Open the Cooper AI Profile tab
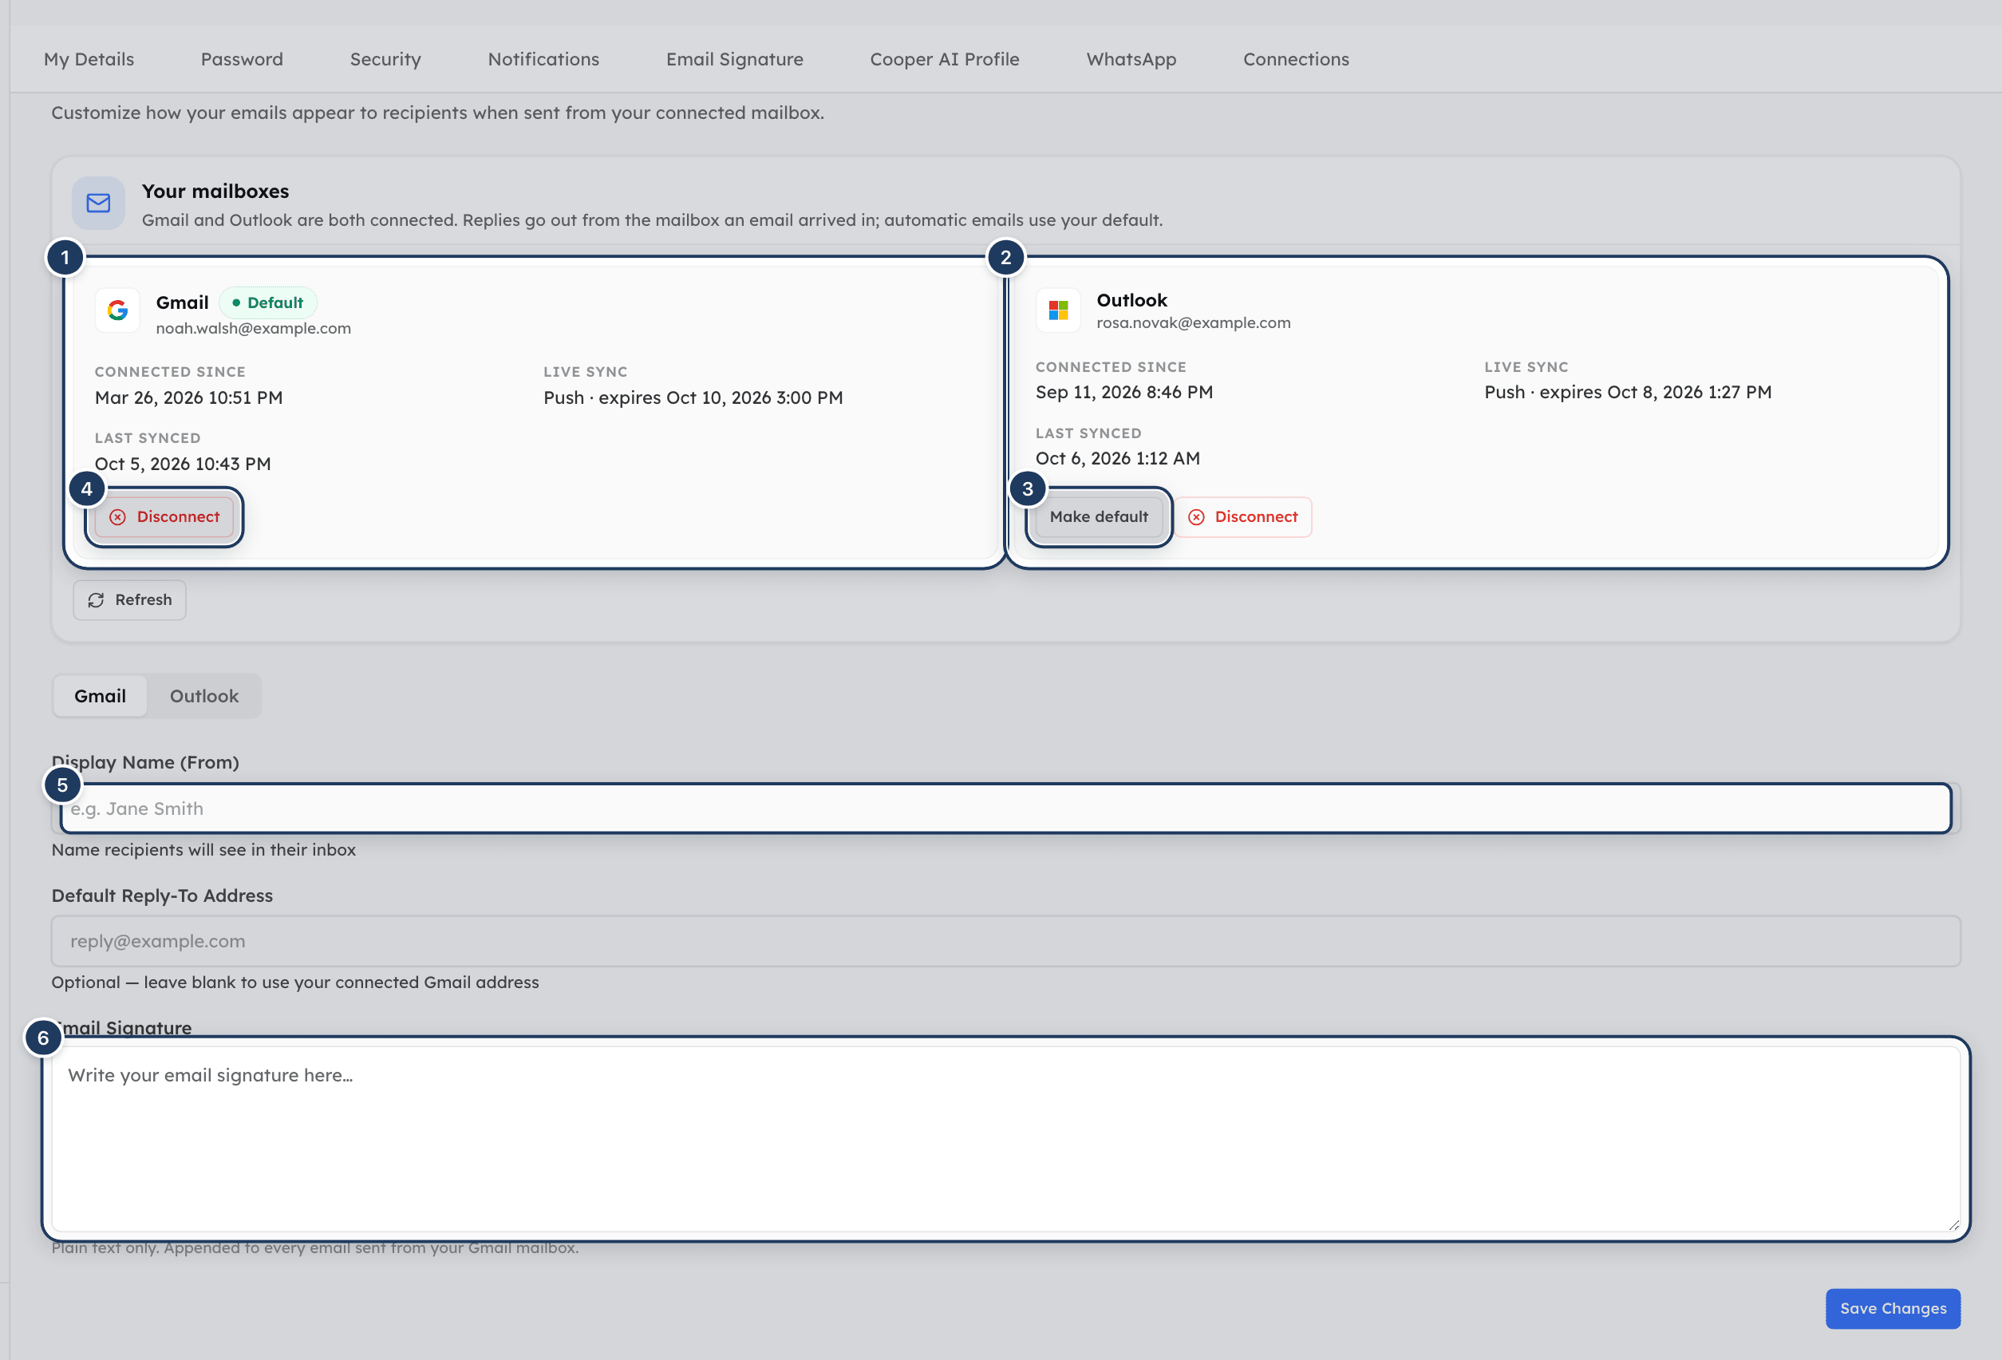 point(945,60)
